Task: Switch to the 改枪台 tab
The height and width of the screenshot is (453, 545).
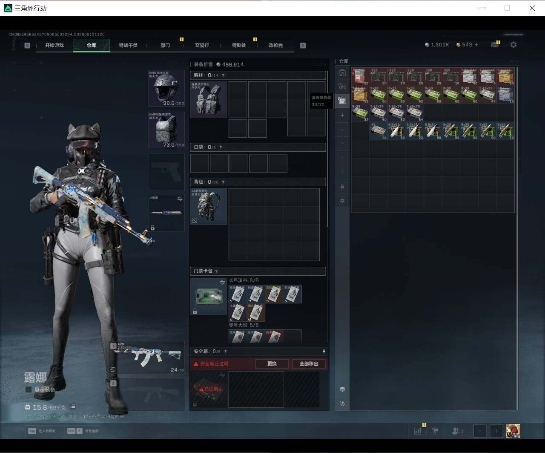Action: (275, 45)
